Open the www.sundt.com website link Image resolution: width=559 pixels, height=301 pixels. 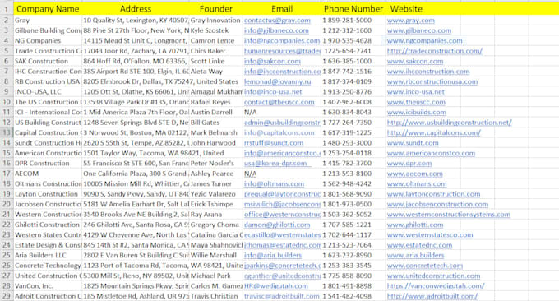coord(413,143)
